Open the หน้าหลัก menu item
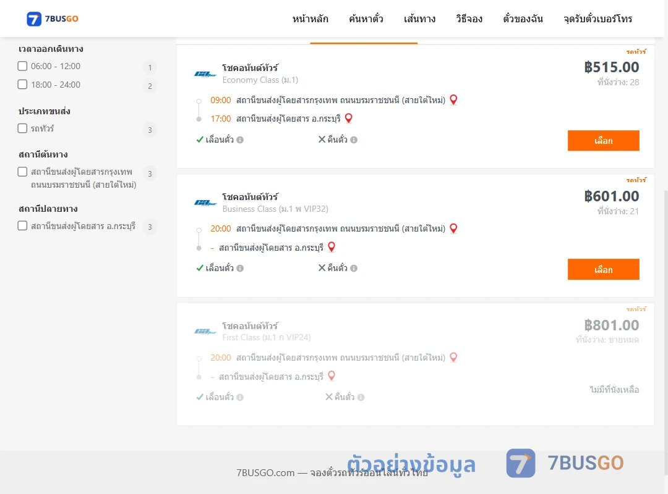668x494 pixels. pyautogui.click(x=310, y=19)
